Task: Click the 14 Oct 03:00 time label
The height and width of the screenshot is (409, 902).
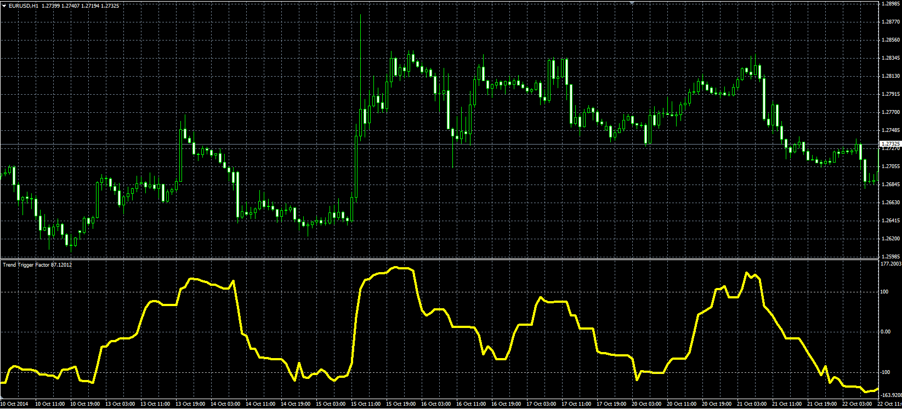Action: coord(225,404)
